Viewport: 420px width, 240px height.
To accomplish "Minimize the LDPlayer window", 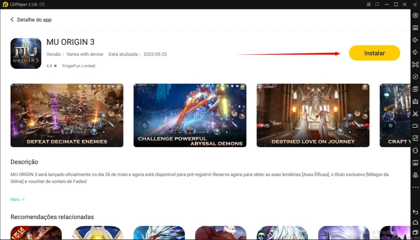I will (x=386, y=4).
